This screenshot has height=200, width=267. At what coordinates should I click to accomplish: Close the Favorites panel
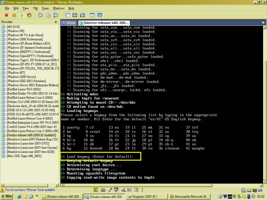(56, 22)
